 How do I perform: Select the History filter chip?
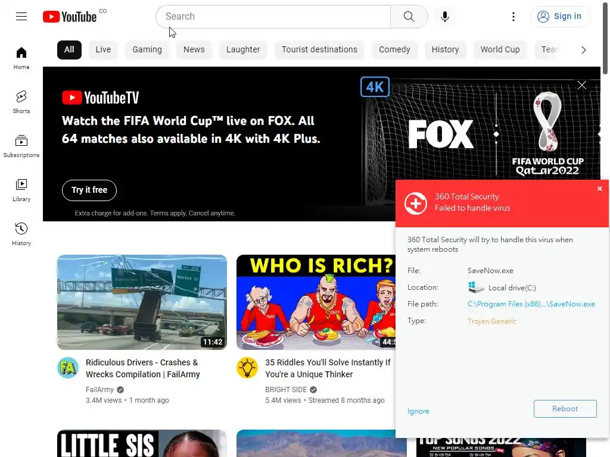pos(446,50)
